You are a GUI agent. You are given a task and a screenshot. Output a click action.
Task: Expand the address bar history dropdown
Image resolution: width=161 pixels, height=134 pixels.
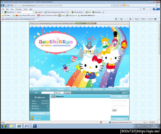point(112,5)
